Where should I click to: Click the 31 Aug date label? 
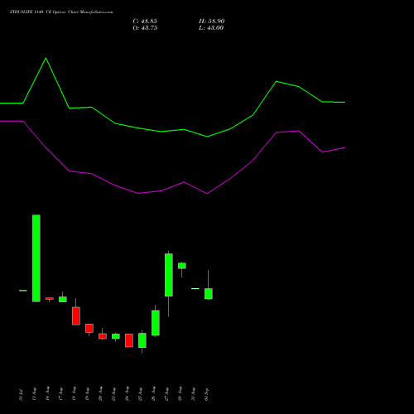click(193, 394)
